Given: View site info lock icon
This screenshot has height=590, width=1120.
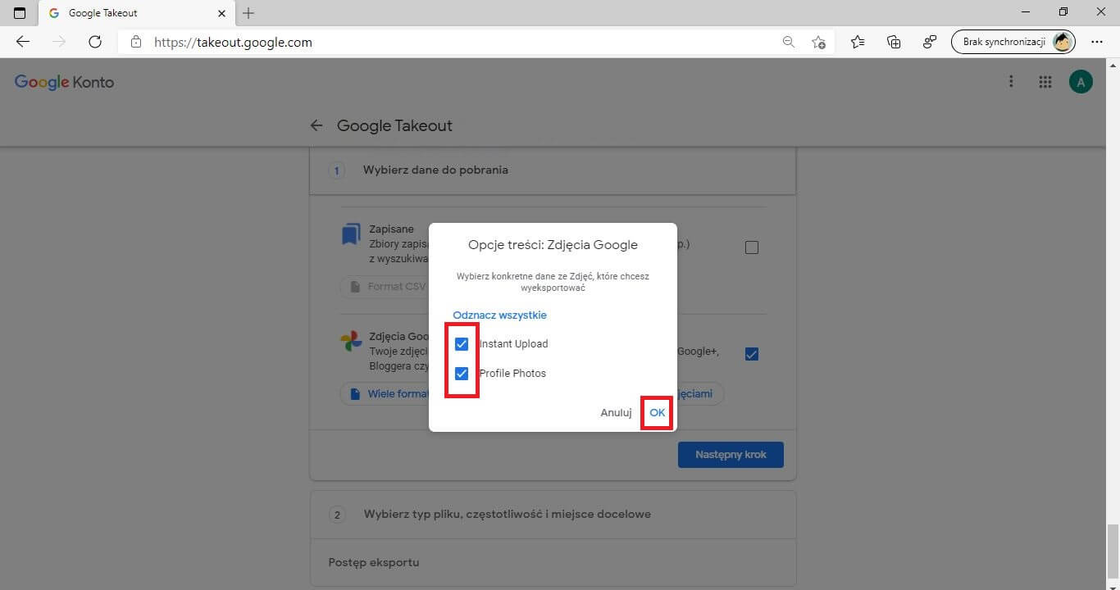Looking at the screenshot, I should point(136,42).
